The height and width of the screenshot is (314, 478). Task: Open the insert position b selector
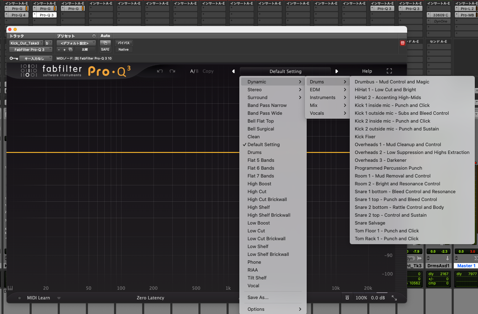pos(48,43)
